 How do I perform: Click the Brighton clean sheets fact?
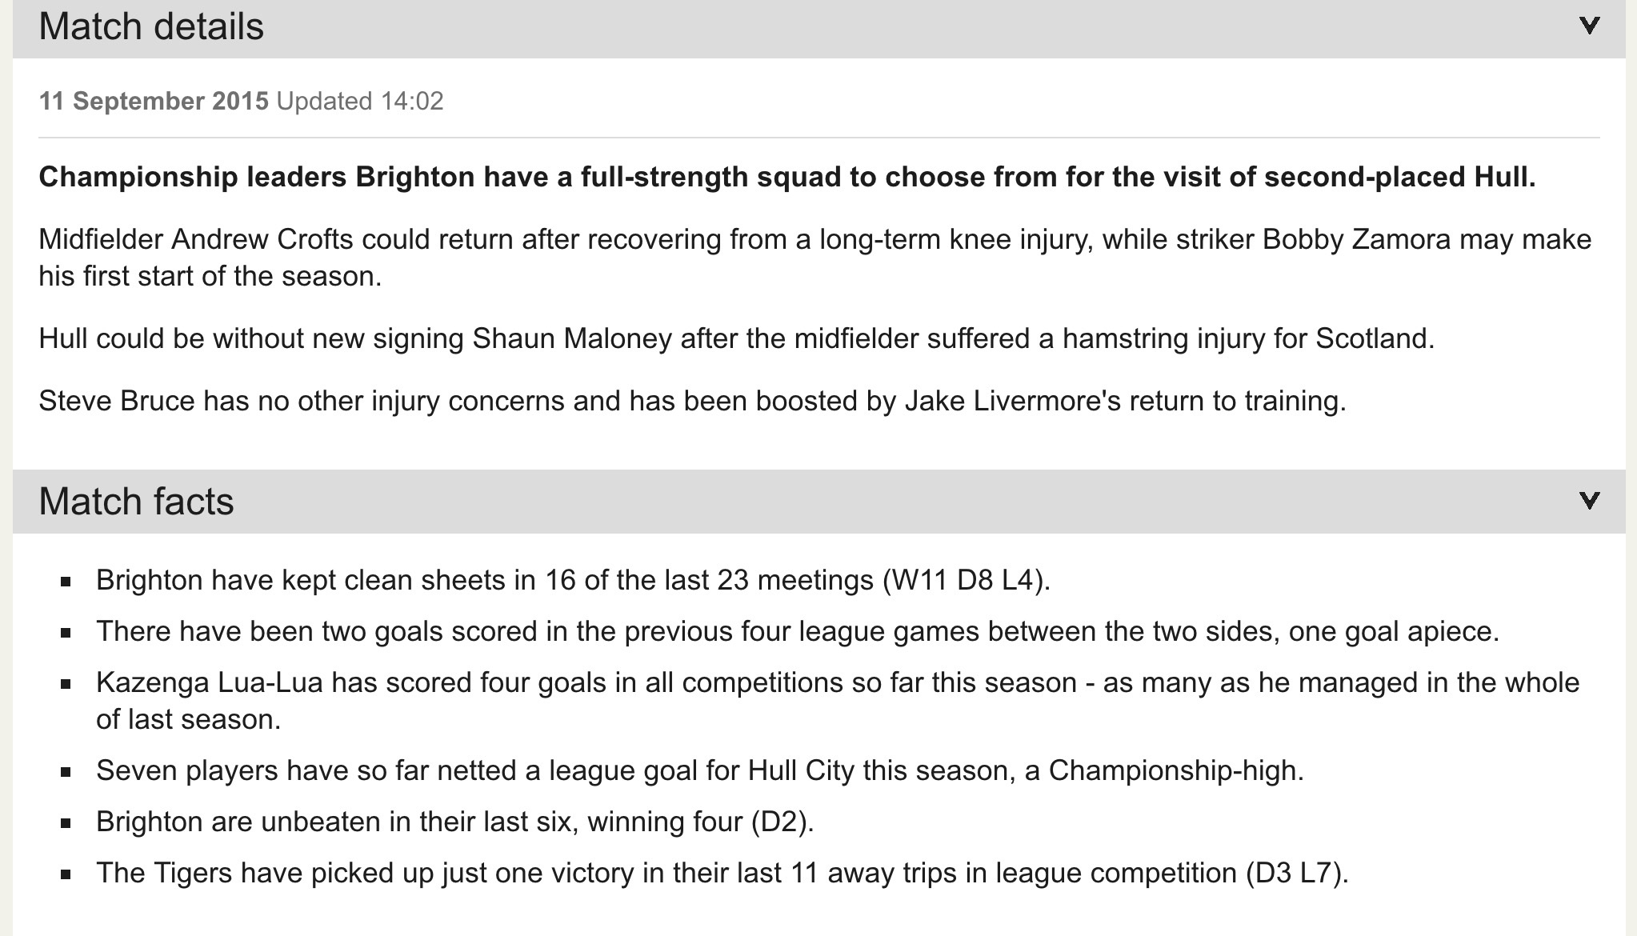[573, 580]
